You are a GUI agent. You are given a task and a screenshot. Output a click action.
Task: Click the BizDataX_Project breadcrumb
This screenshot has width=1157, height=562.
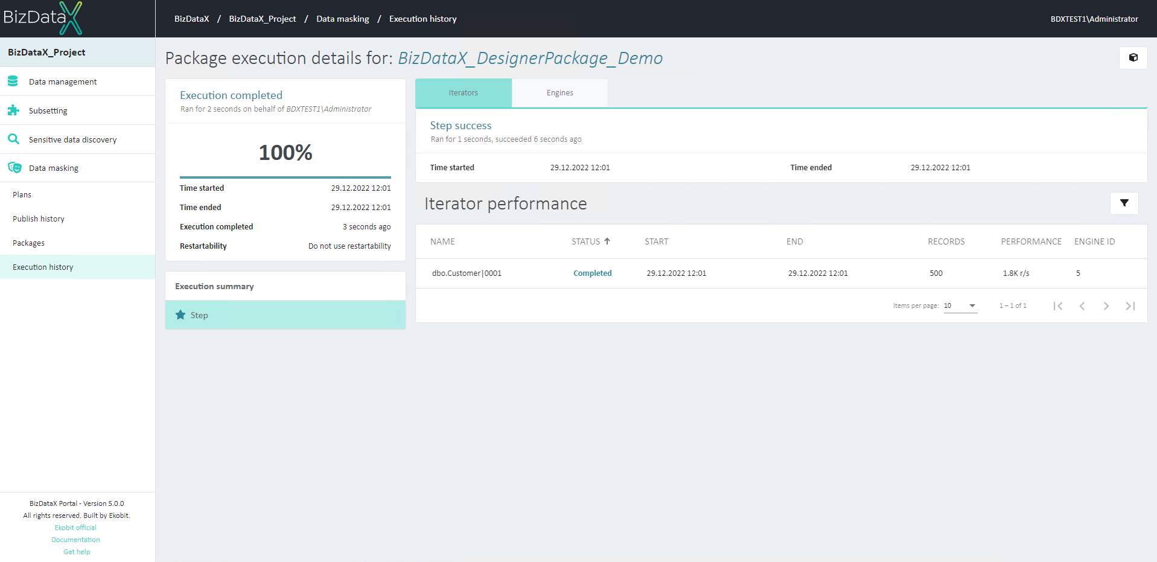(263, 19)
